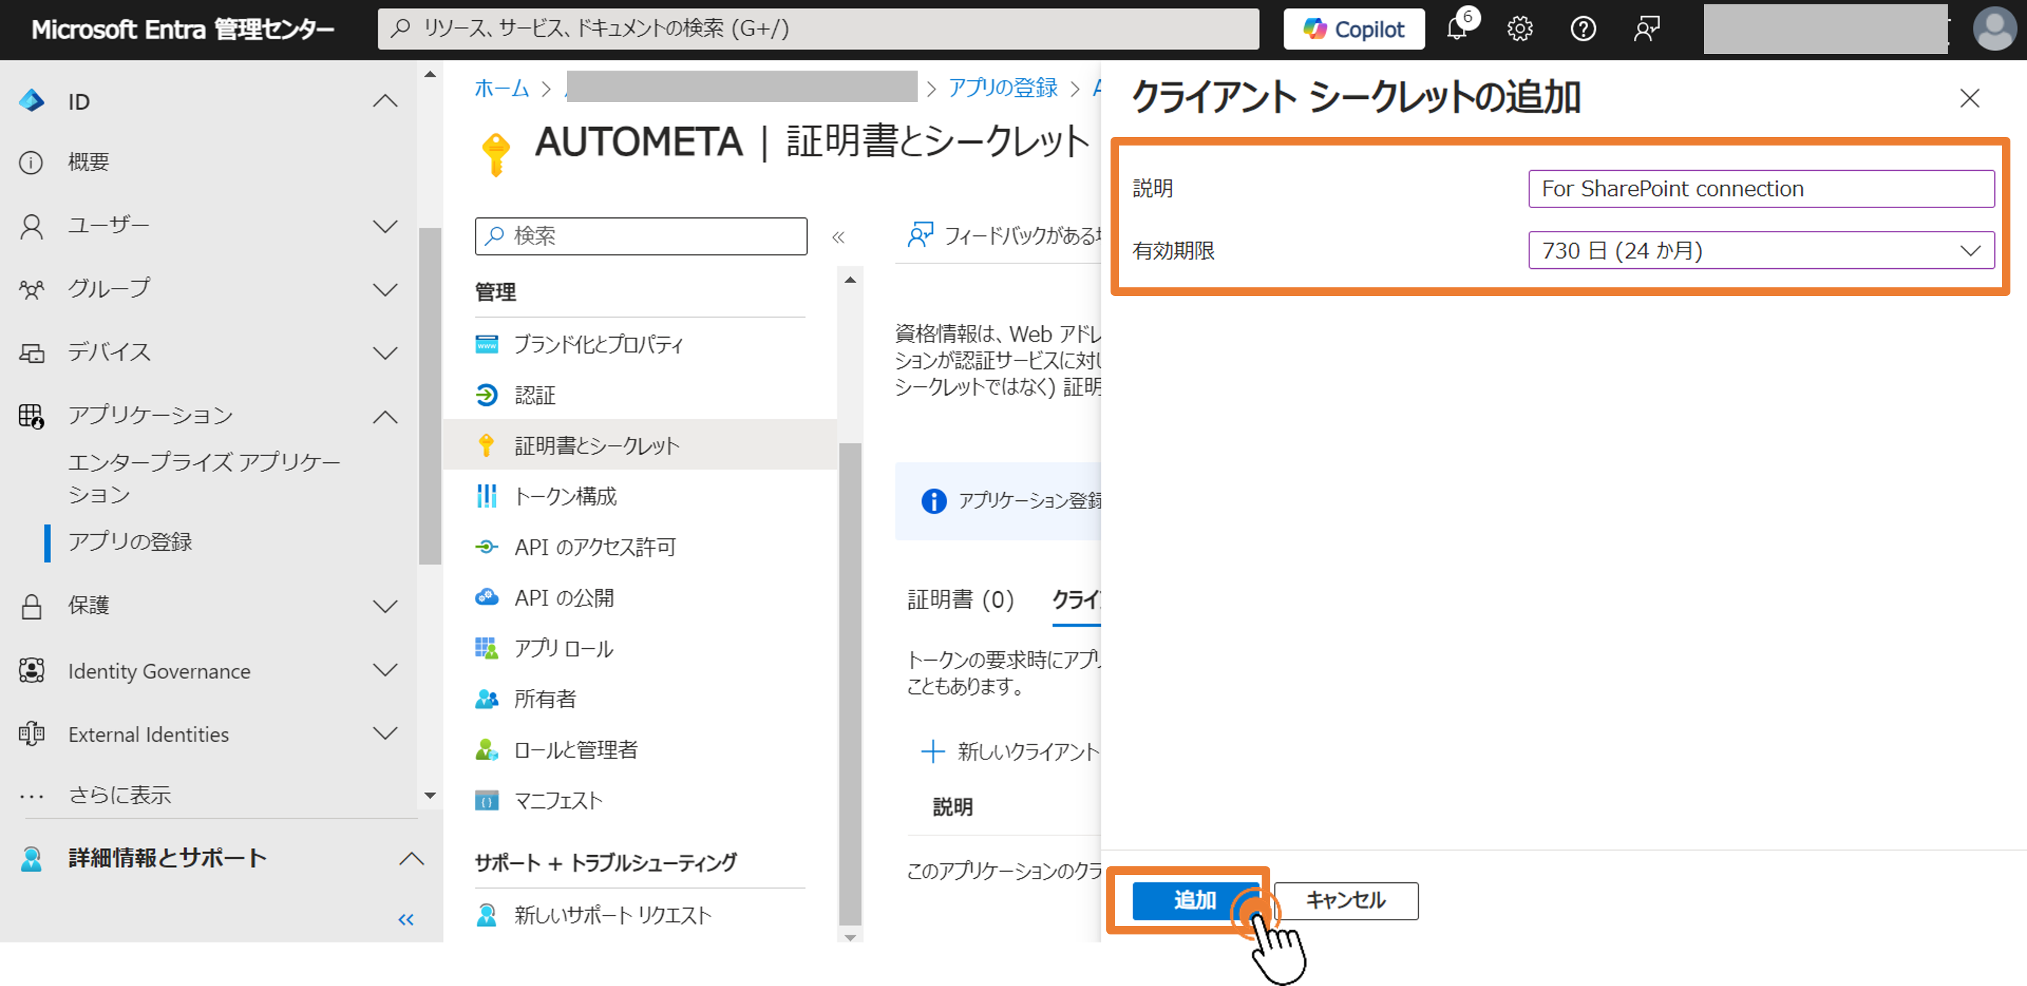This screenshot has width=2027, height=986.
Task: Click the 保護 lock icon
Action: (x=31, y=606)
